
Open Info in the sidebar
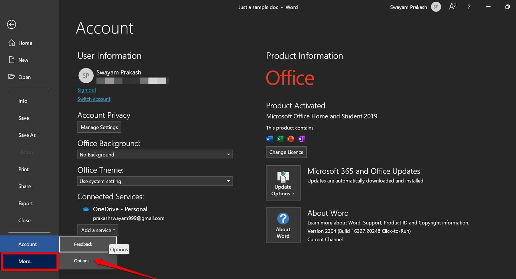pyautogui.click(x=23, y=101)
